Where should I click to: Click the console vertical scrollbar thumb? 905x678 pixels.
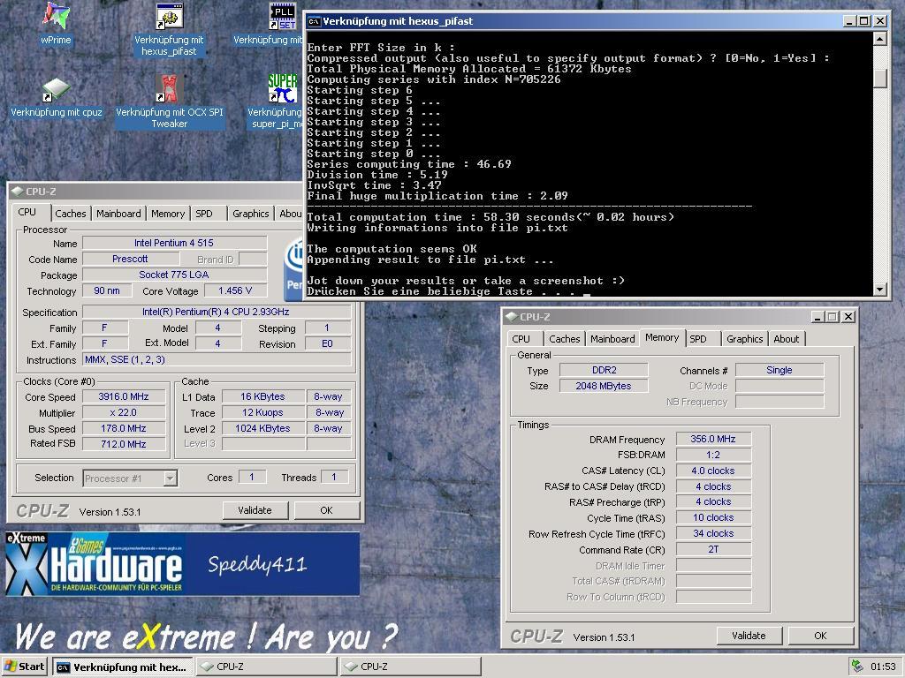(879, 79)
